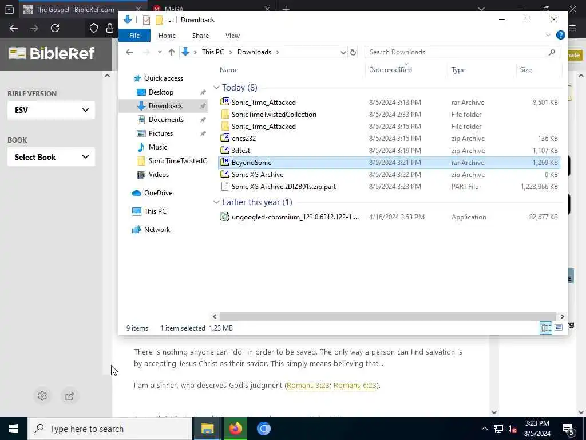The width and height of the screenshot is (586, 440).
Task: Select the BeyondSonic rar archive icon
Action: pos(224,162)
